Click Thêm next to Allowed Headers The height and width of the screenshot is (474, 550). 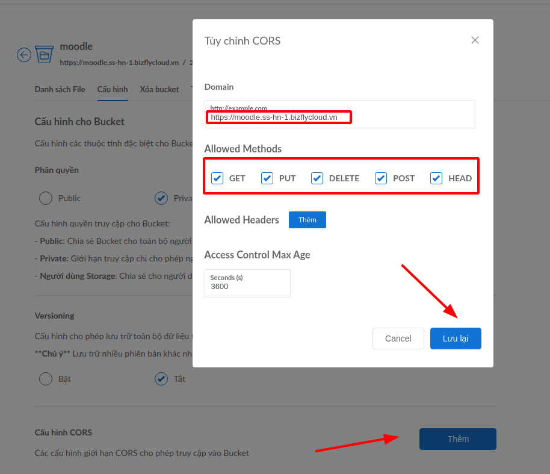pos(307,220)
